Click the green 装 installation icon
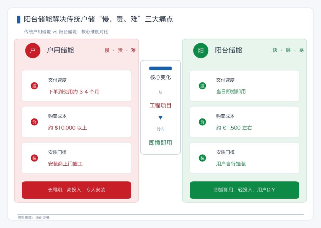The height and width of the screenshot is (228, 321). [x=202, y=158]
